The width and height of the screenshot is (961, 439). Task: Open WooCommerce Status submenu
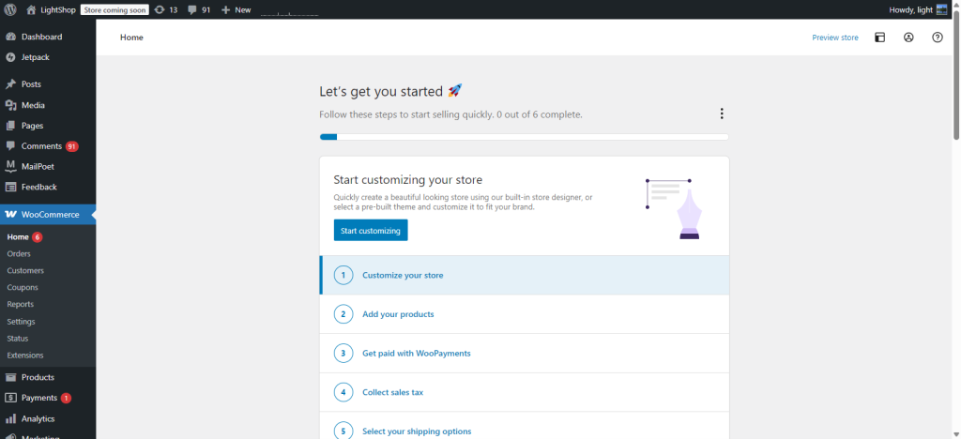pos(18,338)
